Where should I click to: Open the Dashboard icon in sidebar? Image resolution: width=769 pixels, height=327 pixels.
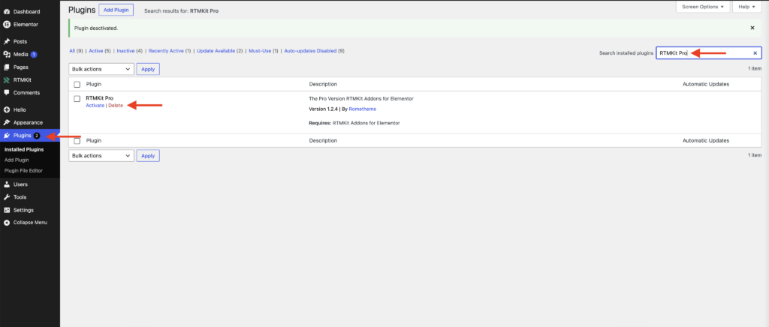click(7, 11)
